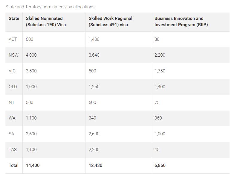Click the Total row label

(x=13, y=165)
